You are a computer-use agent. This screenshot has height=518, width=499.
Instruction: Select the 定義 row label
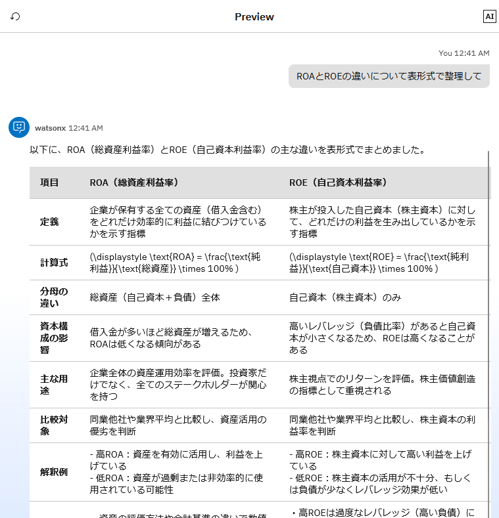pyautogui.click(x=49, y=222)
